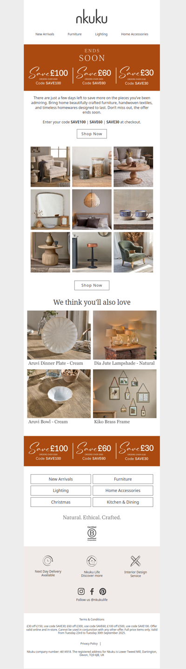Click the Christmas category button
Image resolution: width=186 pixels, height=669 pixels.
(x=61, y=502)
